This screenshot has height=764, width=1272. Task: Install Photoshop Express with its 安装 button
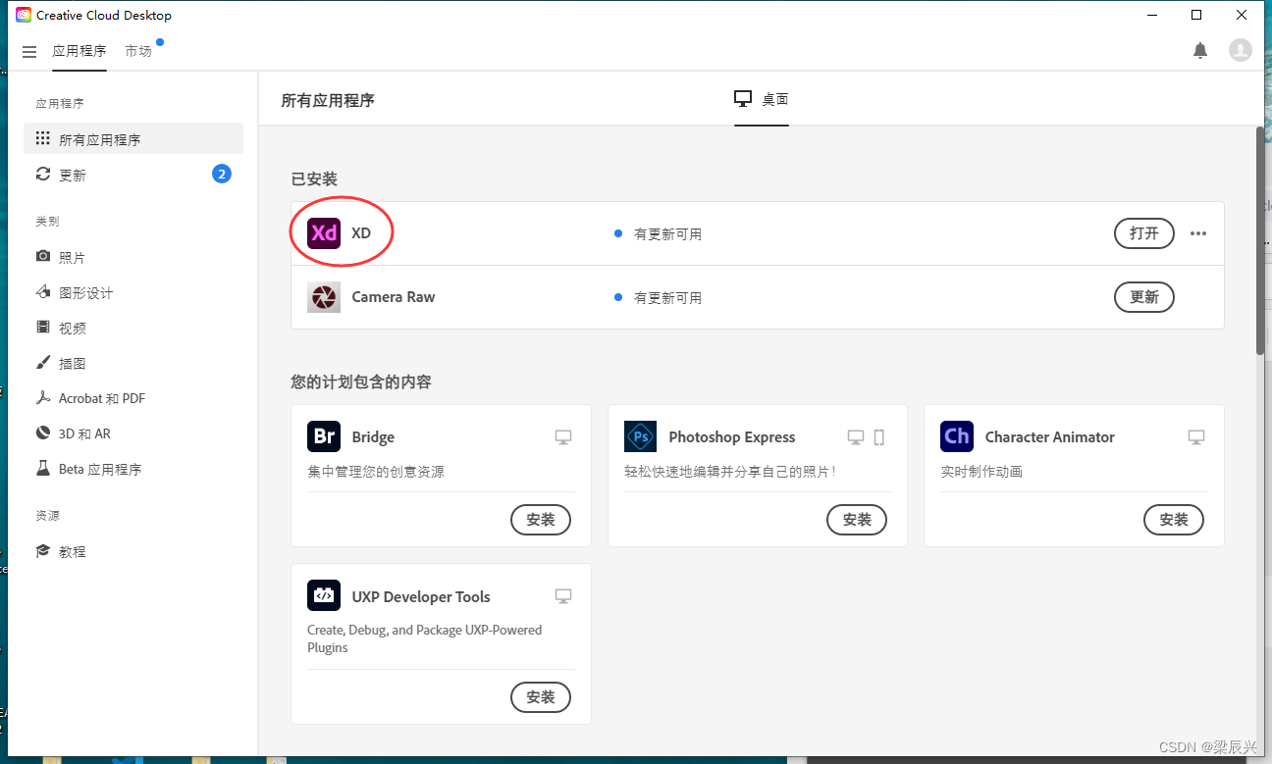point(857,520)
